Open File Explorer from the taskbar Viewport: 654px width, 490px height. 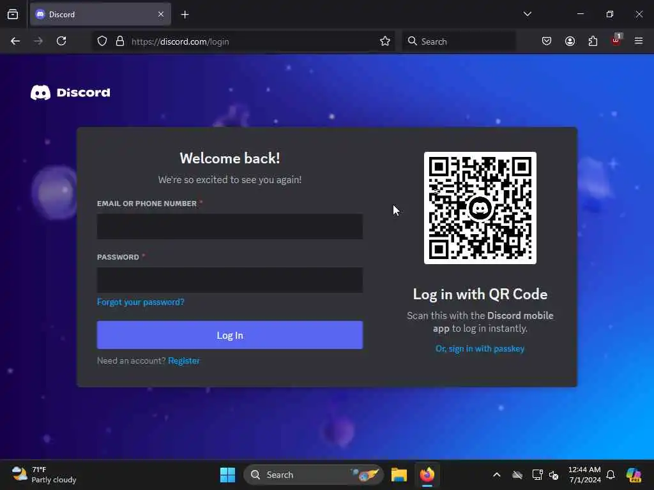click(x=399, y=475)
